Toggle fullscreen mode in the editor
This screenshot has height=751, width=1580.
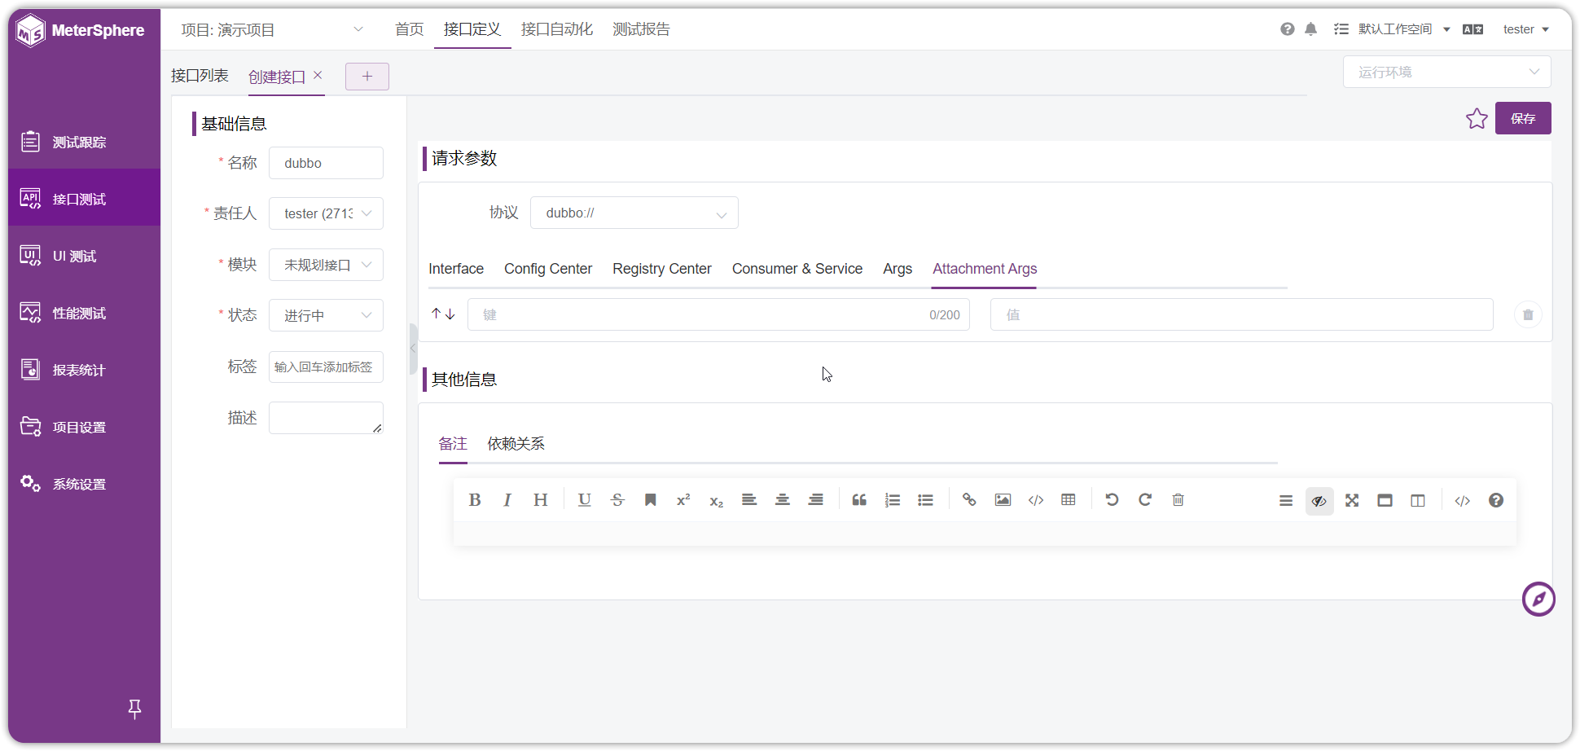point(1352,501)
